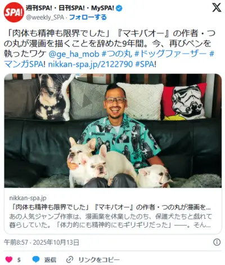The width and height of the screenshot is (225, 265).
Task: Open the article card headline text
Action: point(110,207)
